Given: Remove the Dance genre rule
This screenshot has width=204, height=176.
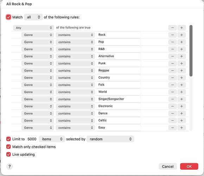Looking at the screenshot, I should [172, 113].
